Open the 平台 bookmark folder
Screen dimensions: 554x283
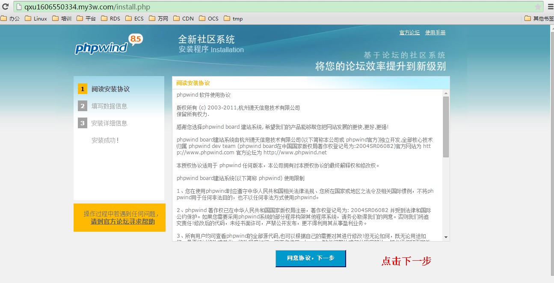click(86, 18)
